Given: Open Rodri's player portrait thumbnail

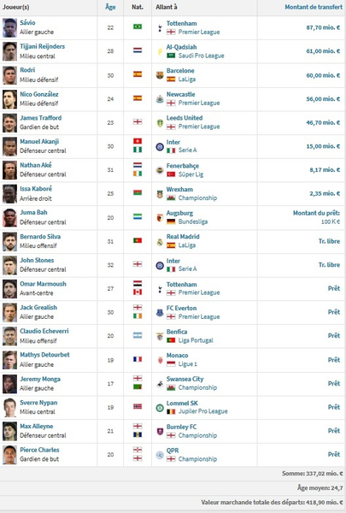Looking at the screenshot, I should pyautogui.click(x=9, y=75).
